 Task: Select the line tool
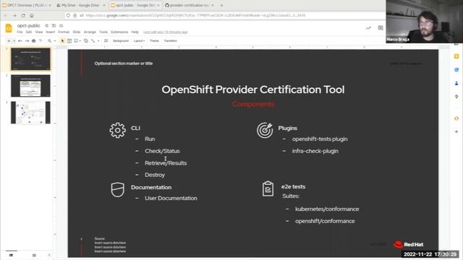tap(93, 40)
